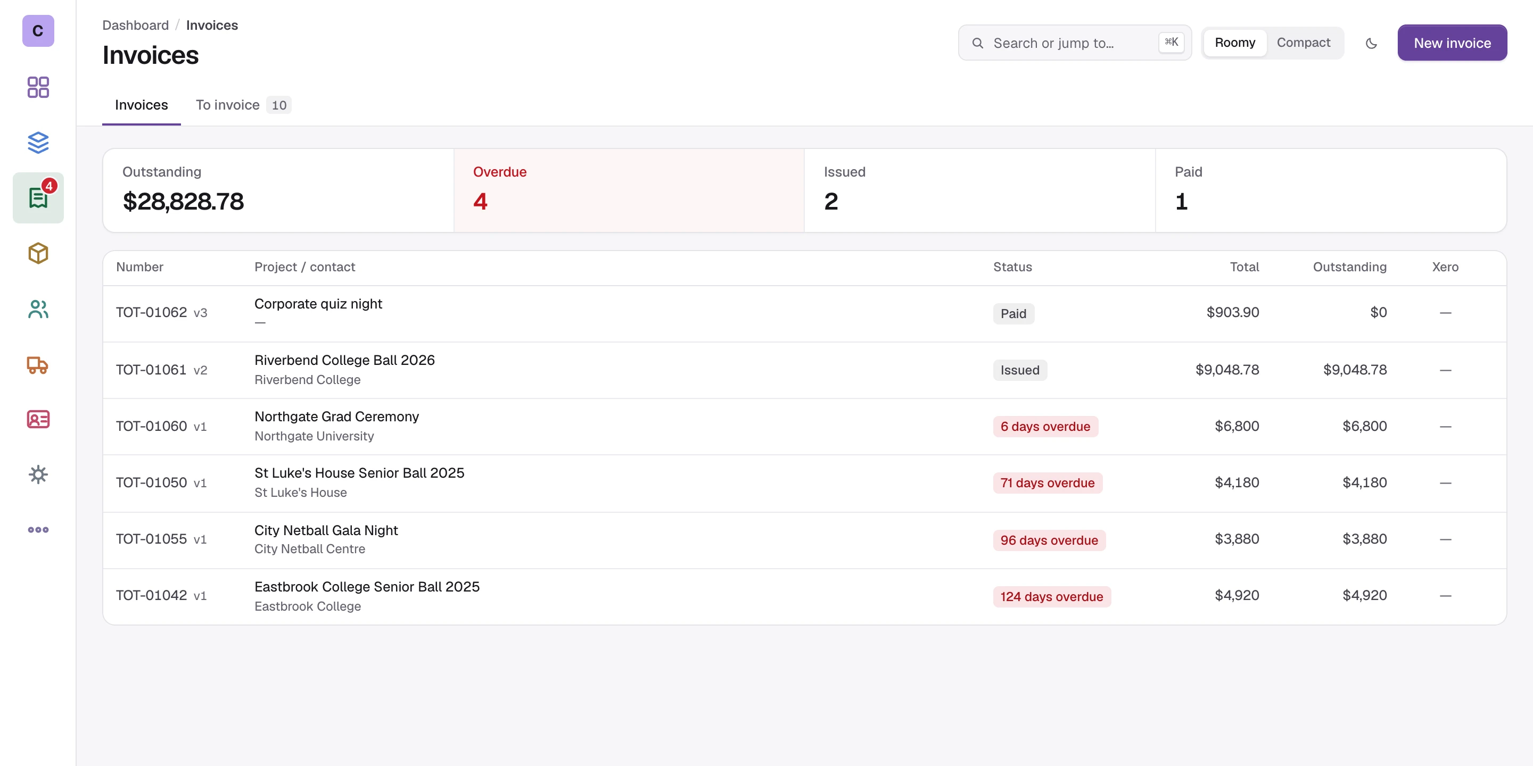Open invoice TOT-01050

pyautogui.click(x=805, y=483)
